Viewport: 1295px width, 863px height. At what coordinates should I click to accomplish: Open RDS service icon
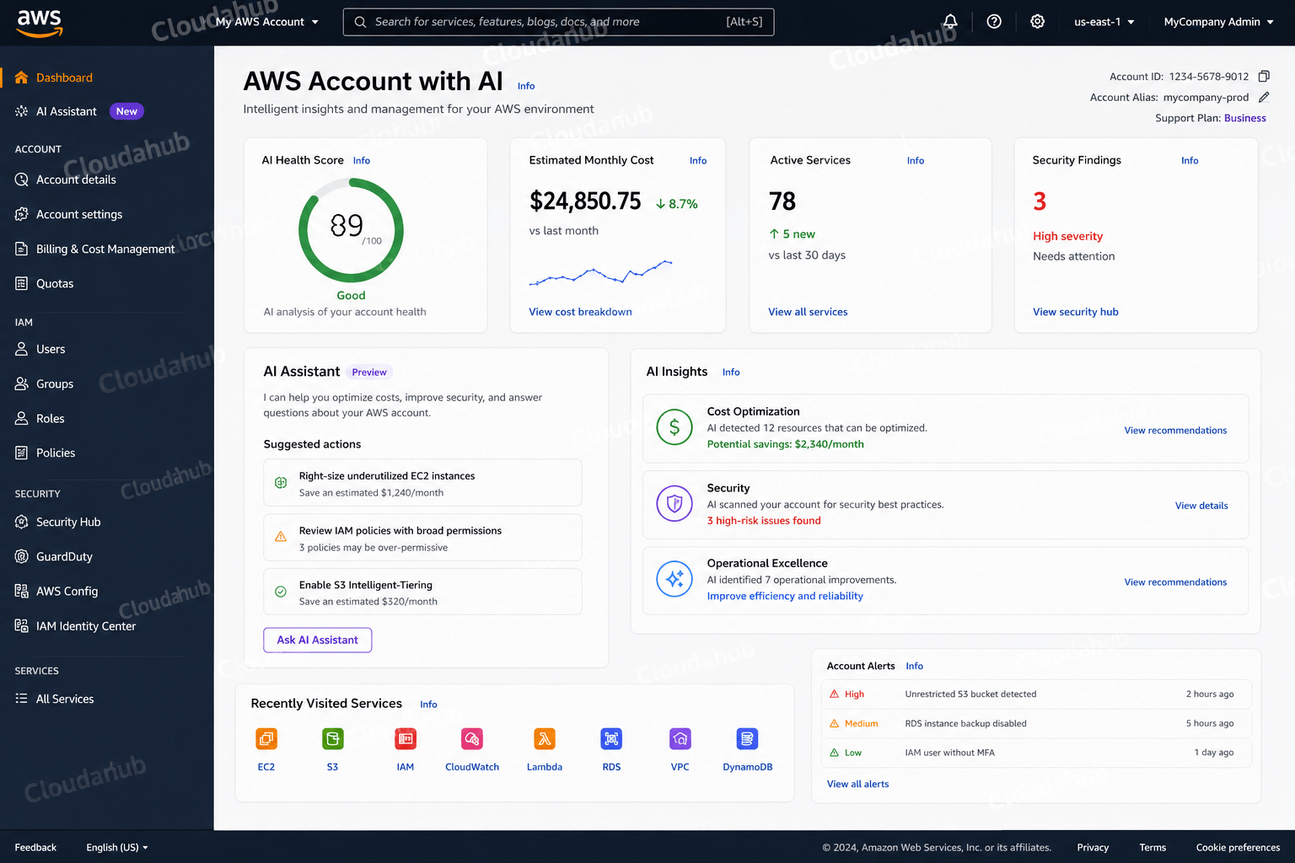pos(611,739)
